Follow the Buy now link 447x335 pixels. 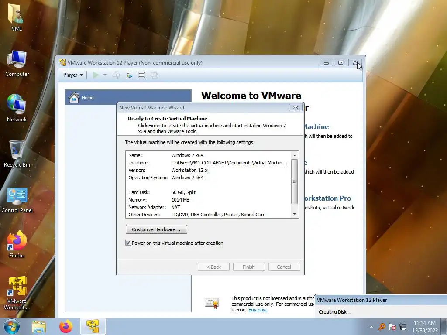(258, 310)
